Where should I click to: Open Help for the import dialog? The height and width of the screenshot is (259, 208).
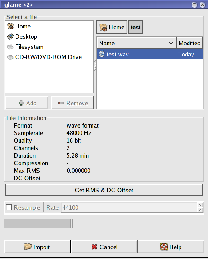(x=171, y=247)
